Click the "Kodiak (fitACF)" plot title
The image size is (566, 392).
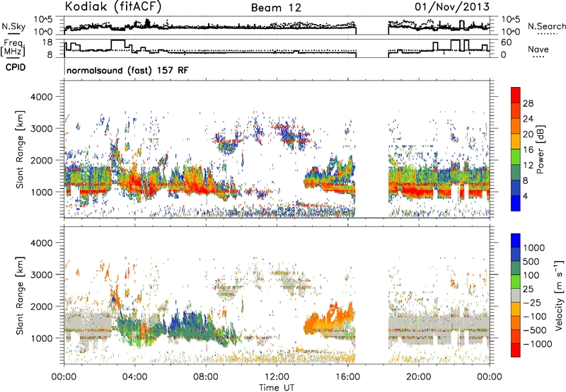click(113, 6)
